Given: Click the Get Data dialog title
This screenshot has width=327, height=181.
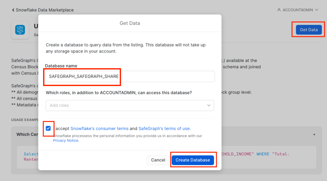Looking at the screenshot, I should point(130,23).
